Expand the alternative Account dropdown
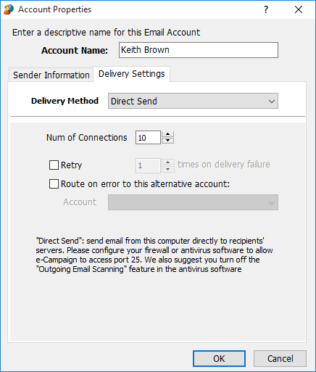The height and width of the screenshot is (372, 316). point(193,202)
